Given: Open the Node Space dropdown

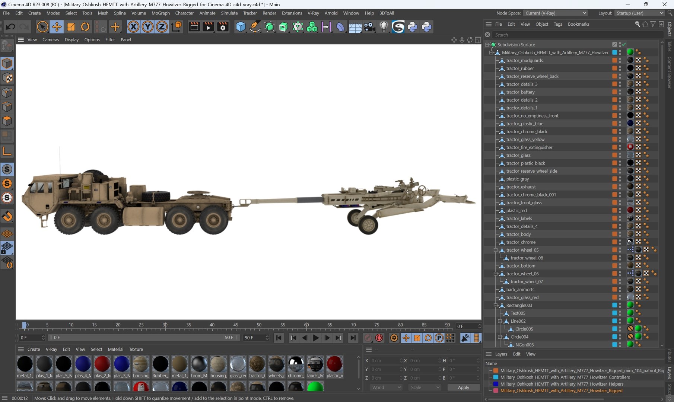Looking at the screenshot, I should pos(555,13).
